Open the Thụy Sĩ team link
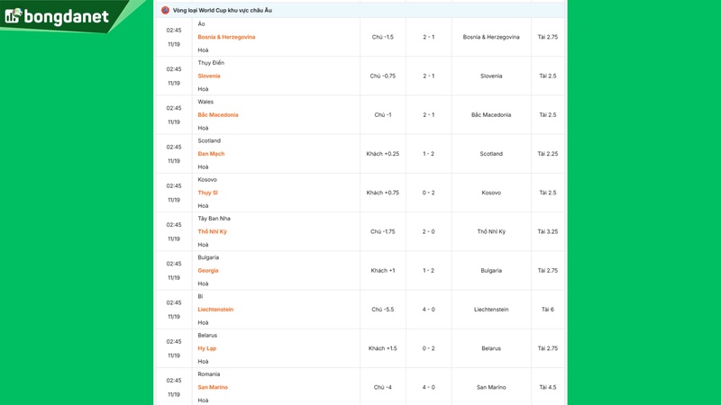 pos(208,193)
